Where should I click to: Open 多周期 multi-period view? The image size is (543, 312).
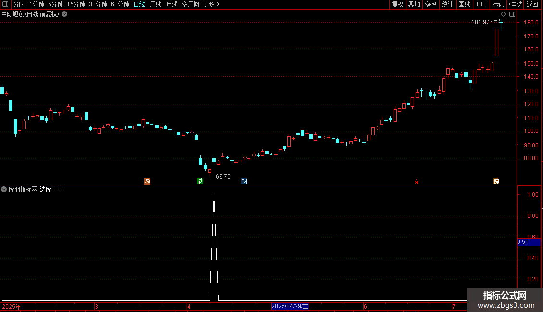pyautogui.click(x=190, y=4)
